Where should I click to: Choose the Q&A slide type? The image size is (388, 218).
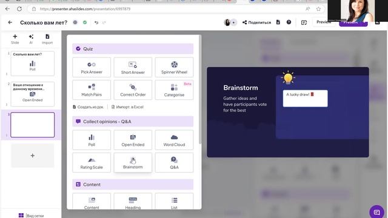[174, 163]
